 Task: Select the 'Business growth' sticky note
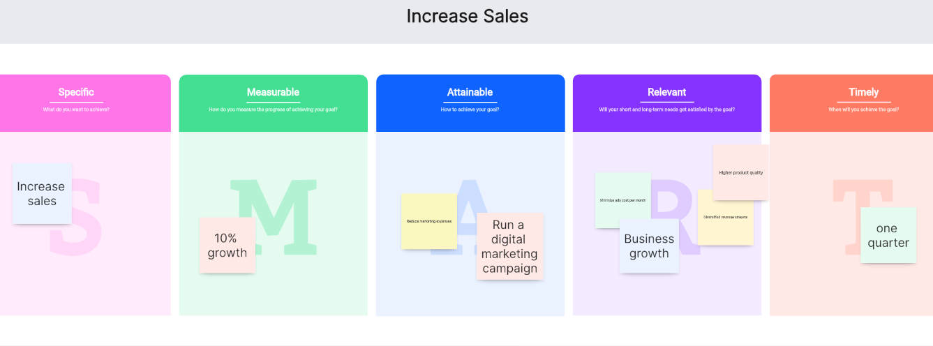coord(649,246)
